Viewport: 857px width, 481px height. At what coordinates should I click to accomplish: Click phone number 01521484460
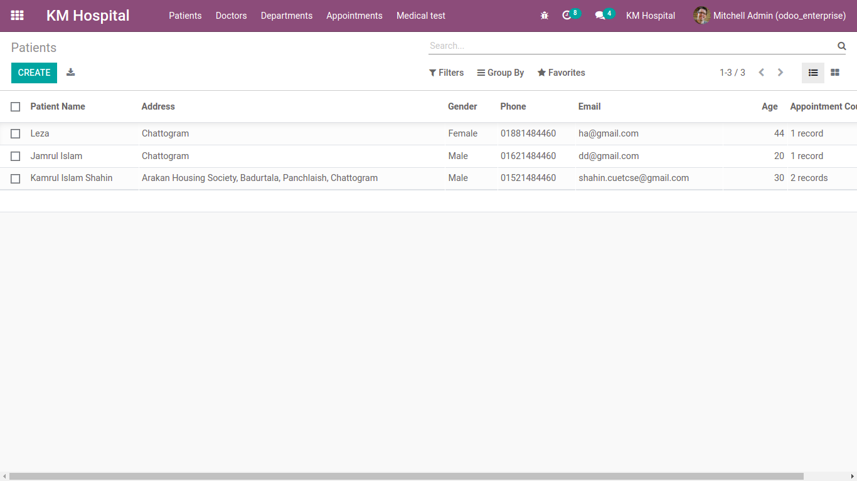click(x=528, y=178)
